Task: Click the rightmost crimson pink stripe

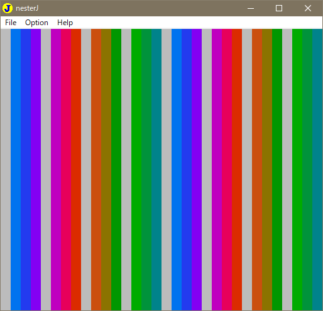Action: [x=227, y=170]
